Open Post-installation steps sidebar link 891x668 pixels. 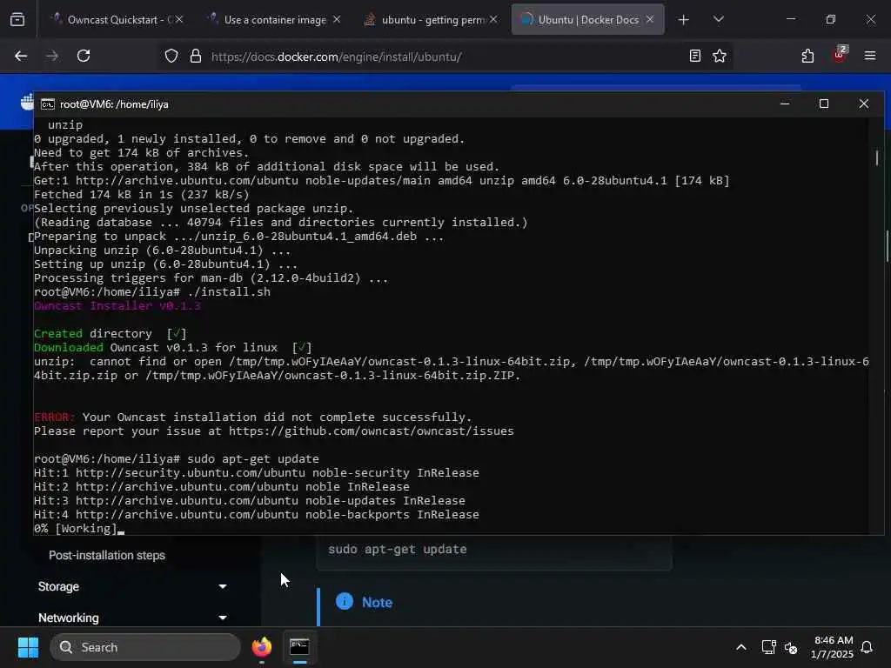(x=107, y=555)
